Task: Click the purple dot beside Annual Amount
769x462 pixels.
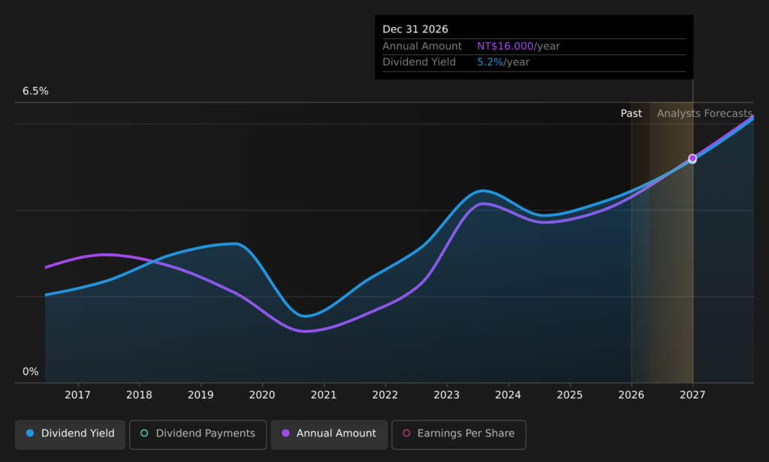Action: click(x=285, y=433)
